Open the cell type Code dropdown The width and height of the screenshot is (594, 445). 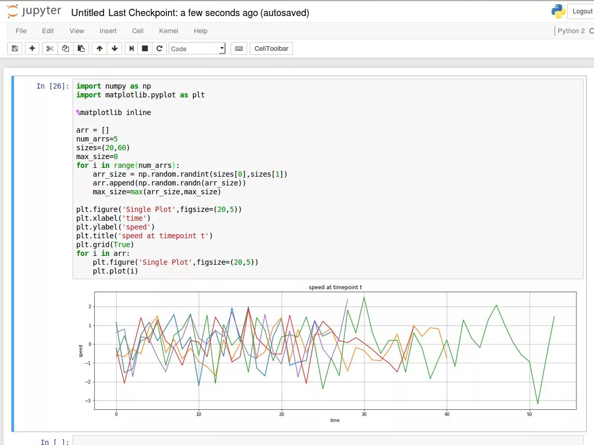[x=197, y=49]
